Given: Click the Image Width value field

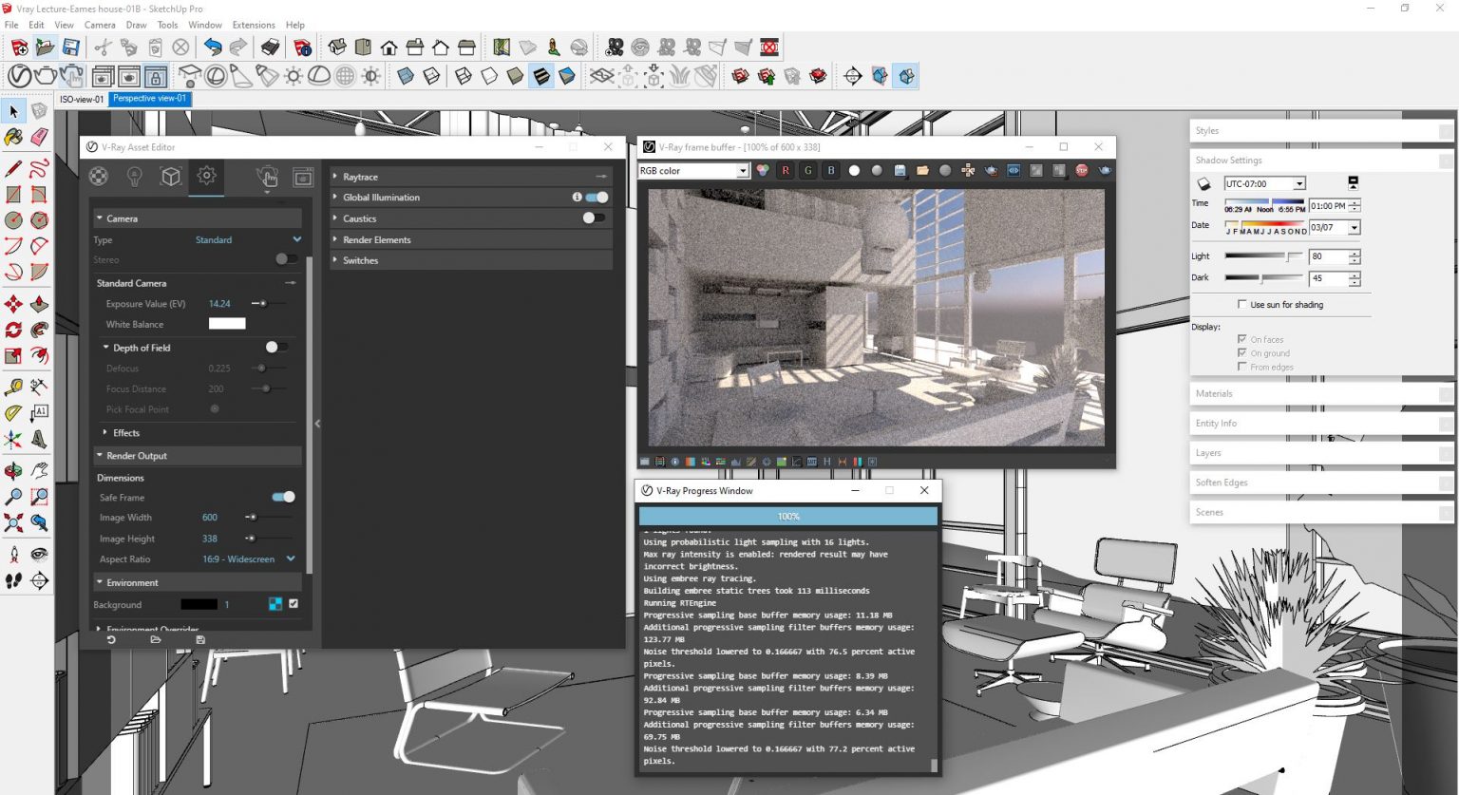Looking at the screenshot, I should point(210,518).
